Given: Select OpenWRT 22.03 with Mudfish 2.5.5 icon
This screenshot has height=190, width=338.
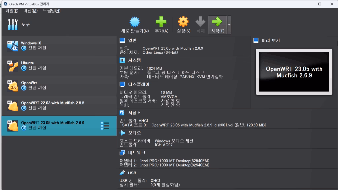Looking at the screenshot, I should pos(13,106).
